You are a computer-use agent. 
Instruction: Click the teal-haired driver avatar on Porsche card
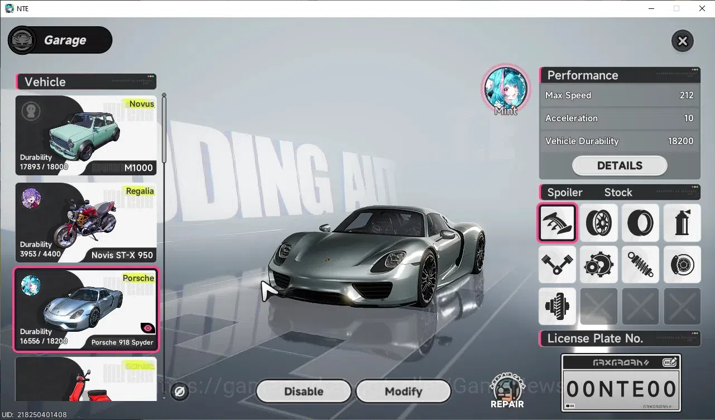point(31,285)
